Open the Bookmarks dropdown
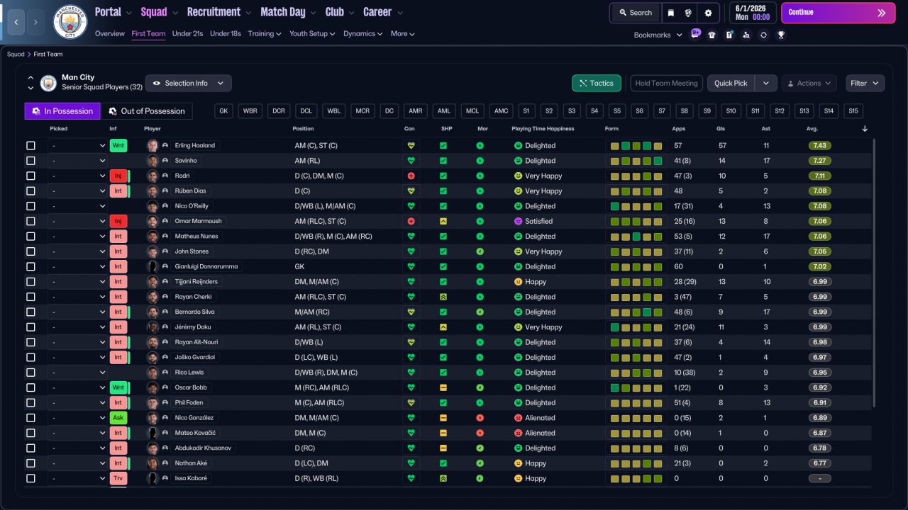This screenshot has height=510, width=908. (x=658, y=35)
